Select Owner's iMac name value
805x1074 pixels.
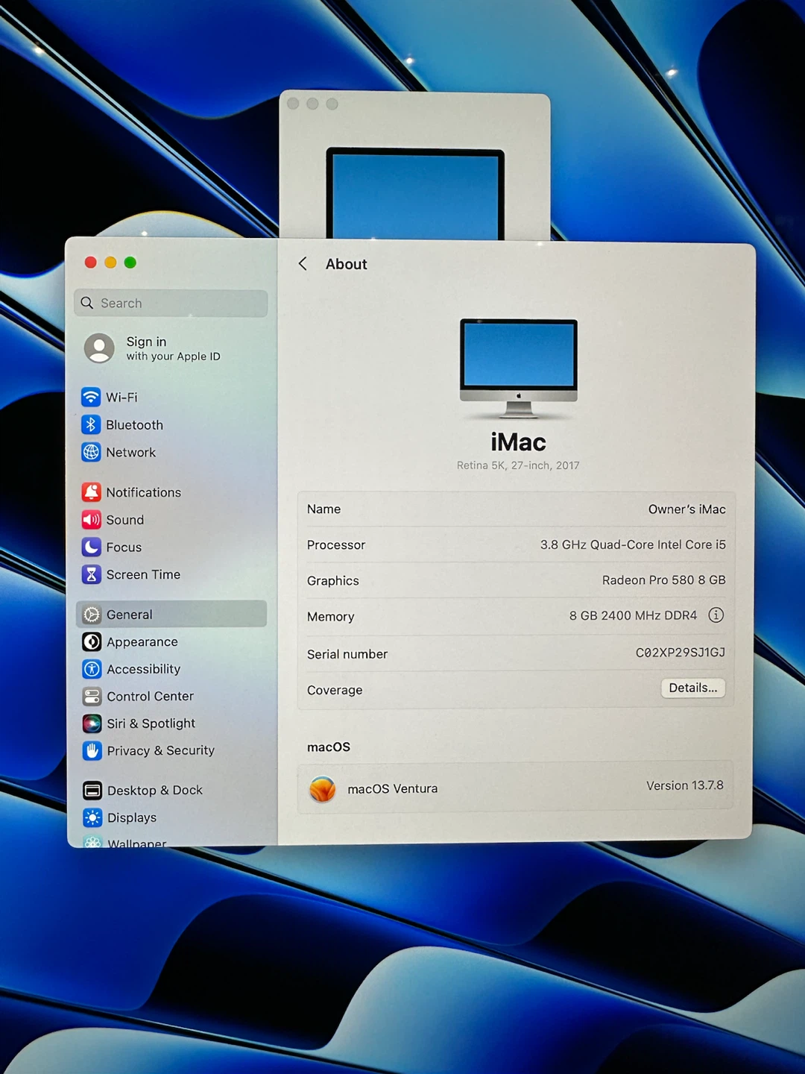pyautogui.click(x=686, y=509)
